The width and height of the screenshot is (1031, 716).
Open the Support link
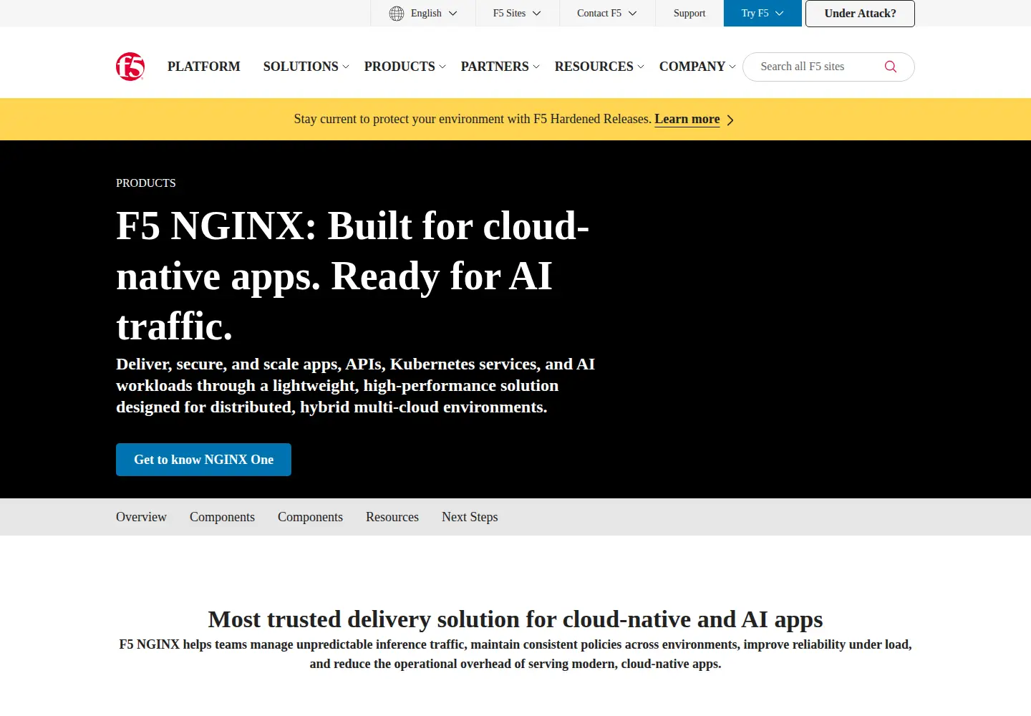pos(689,14)
